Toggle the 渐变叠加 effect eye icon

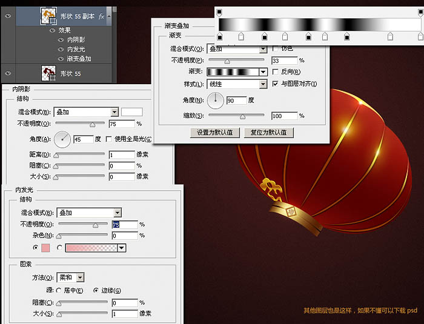61,59
